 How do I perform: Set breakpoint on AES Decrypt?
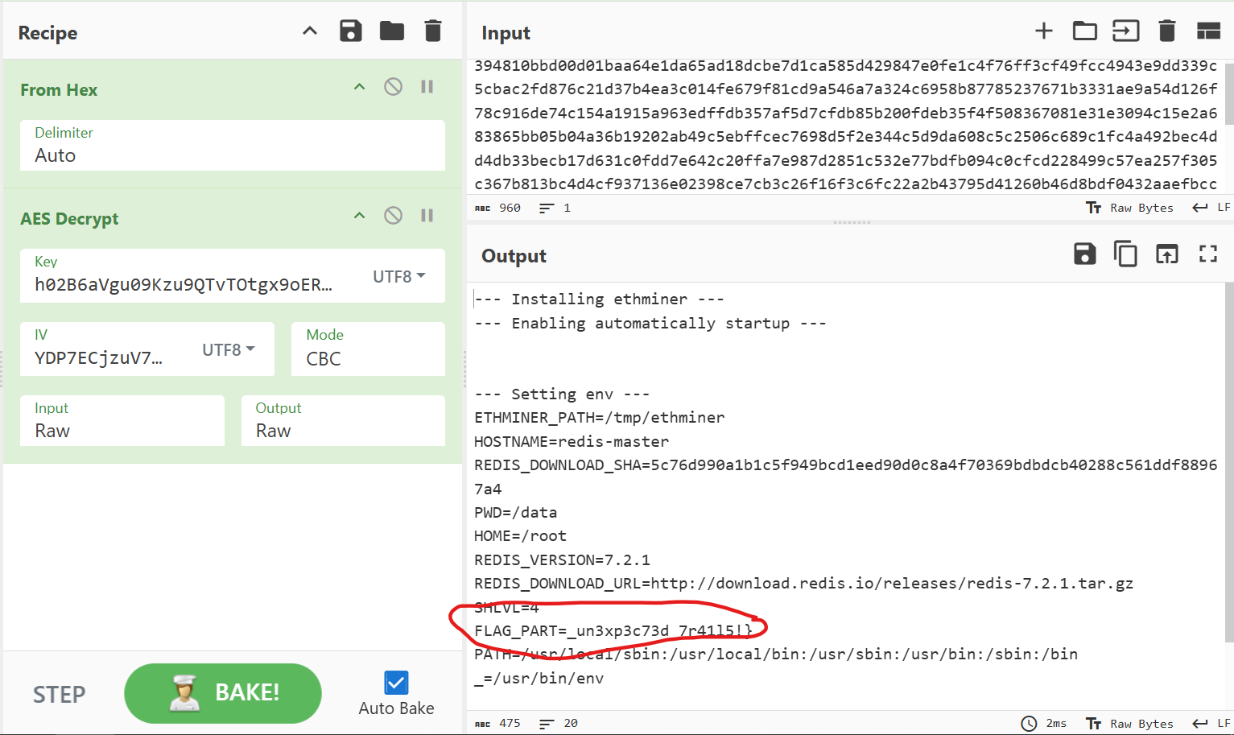427,215
